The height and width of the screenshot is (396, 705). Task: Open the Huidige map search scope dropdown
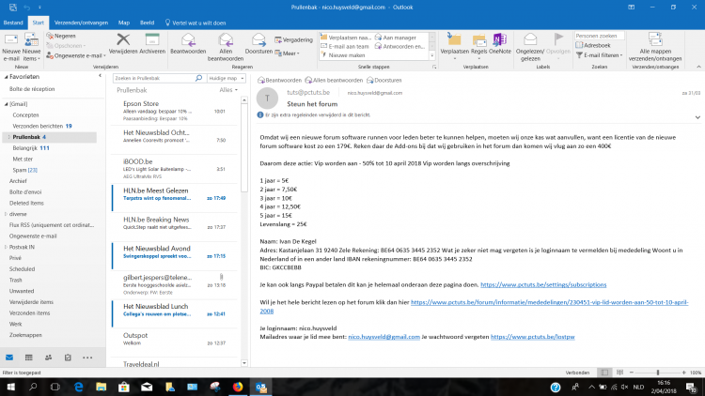coord(227,79)
